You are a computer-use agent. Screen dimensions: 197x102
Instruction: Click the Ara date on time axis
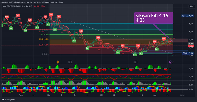coord(155,95)
